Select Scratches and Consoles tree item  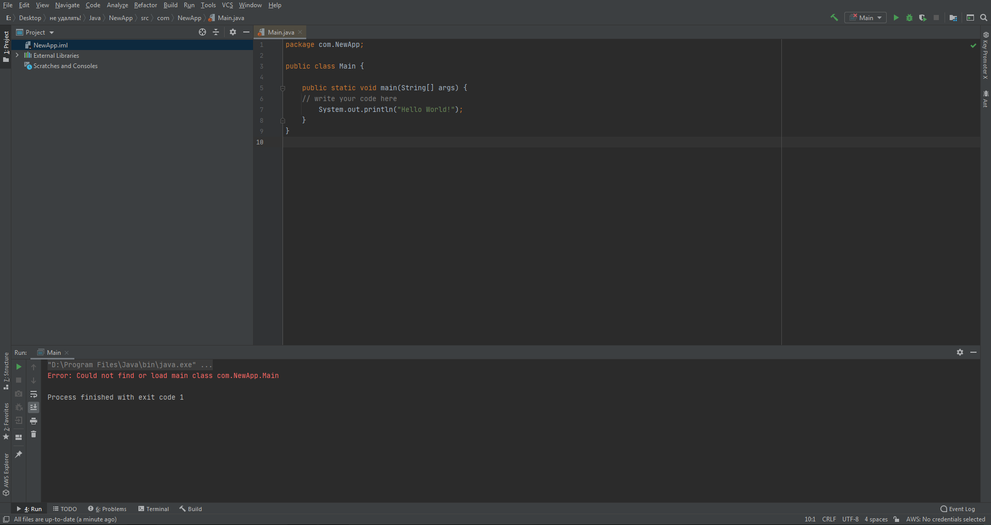(65, 66)
